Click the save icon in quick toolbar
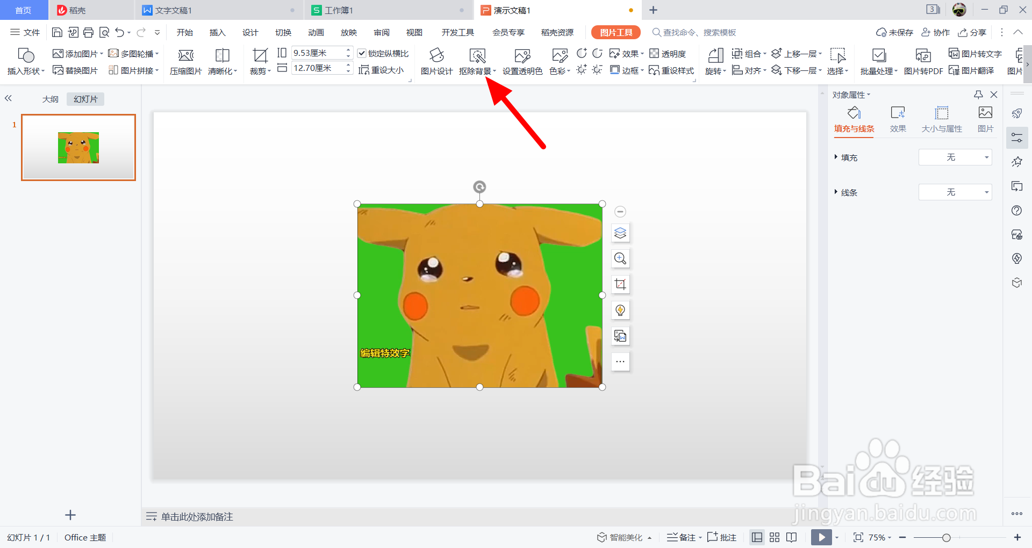The image size is (1032, 548). [57, 32]
